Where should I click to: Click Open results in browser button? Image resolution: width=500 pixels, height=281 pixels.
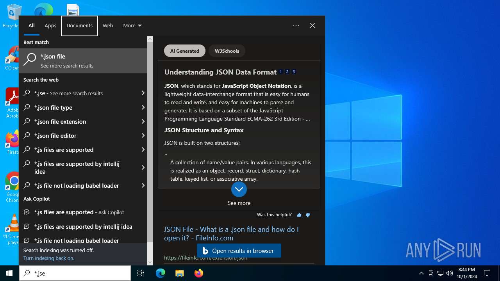tap(239, 251)
